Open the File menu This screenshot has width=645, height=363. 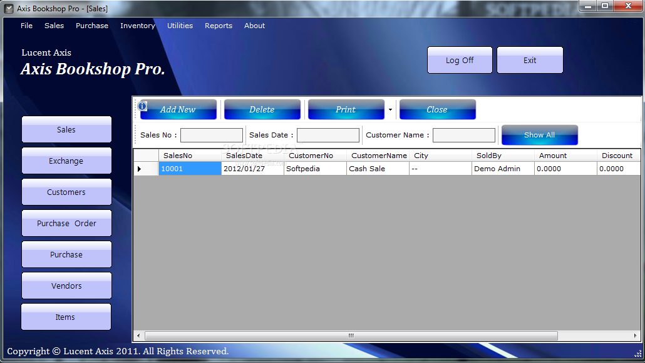click(x=26, y=26)
